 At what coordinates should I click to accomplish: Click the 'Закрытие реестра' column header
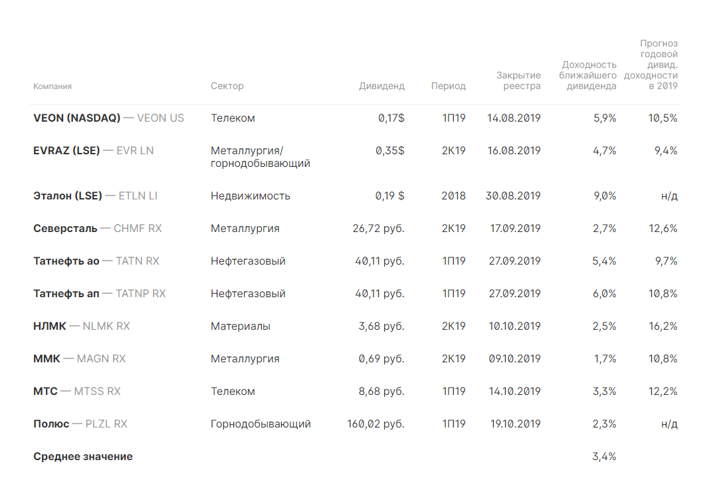pyautogui.click(x=518, y=80)
